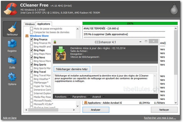
Task: Enable the FileManager checkbox
Action: pyautogui.click(x=32, y=83)
